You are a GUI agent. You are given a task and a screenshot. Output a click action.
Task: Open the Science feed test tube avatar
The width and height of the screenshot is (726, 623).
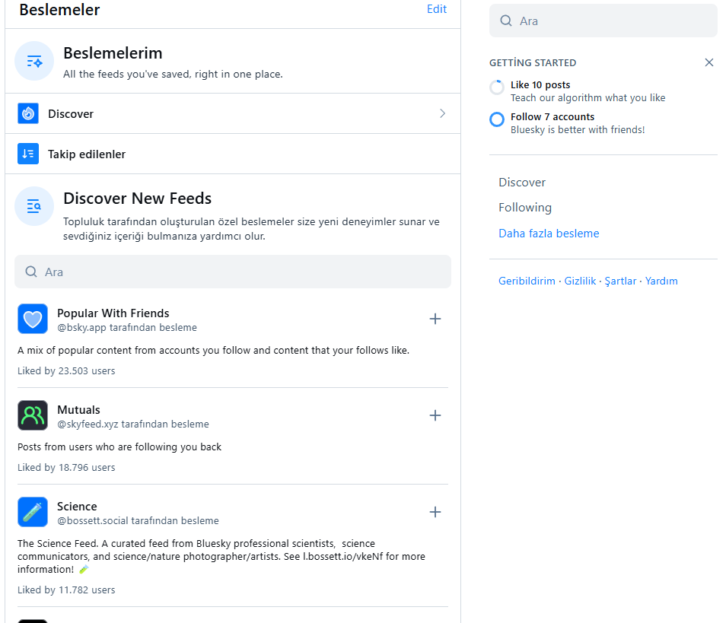(x=33, y=512)
